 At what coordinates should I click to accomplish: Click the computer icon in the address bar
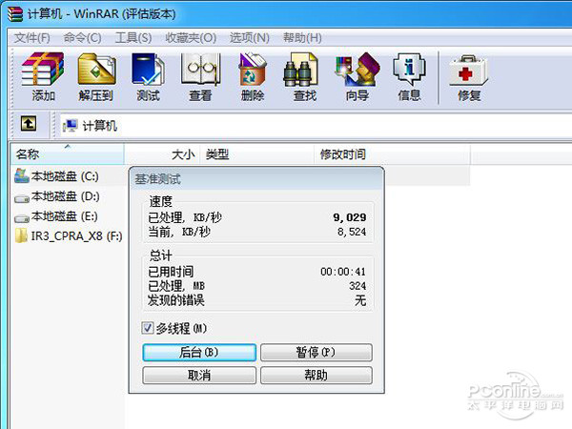coord(70,126)
